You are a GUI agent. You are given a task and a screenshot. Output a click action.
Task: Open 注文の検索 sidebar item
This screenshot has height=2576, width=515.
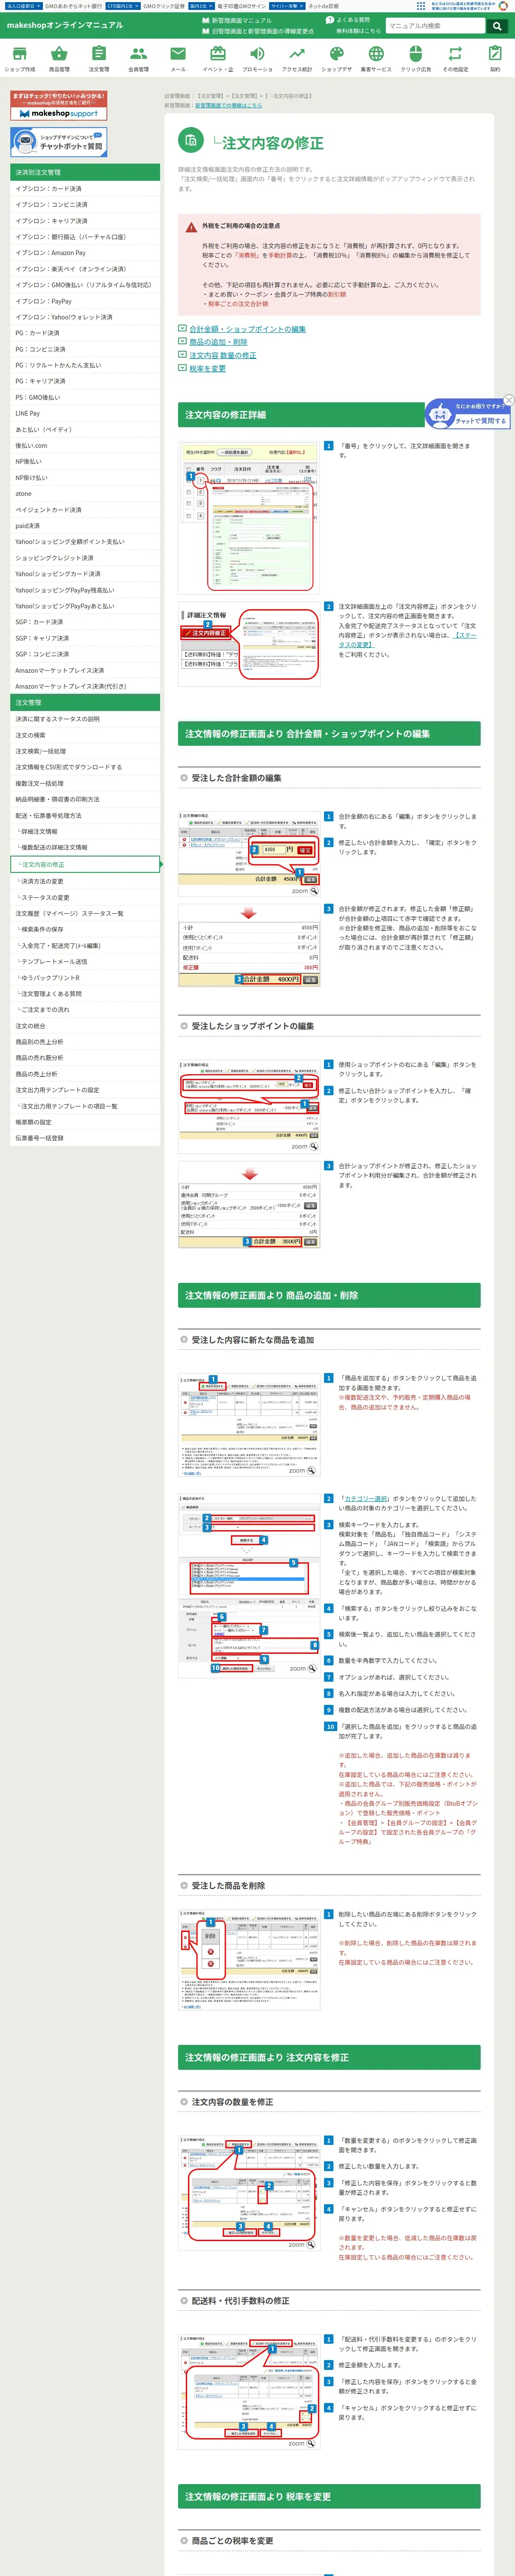point(84,735)
